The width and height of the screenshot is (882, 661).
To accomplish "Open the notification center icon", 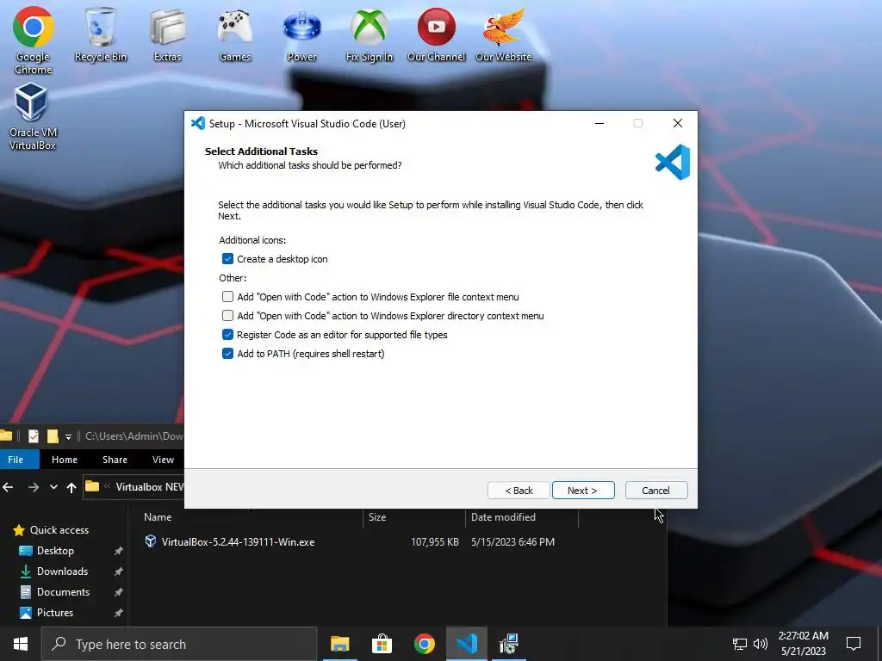I will pos(854,644).
